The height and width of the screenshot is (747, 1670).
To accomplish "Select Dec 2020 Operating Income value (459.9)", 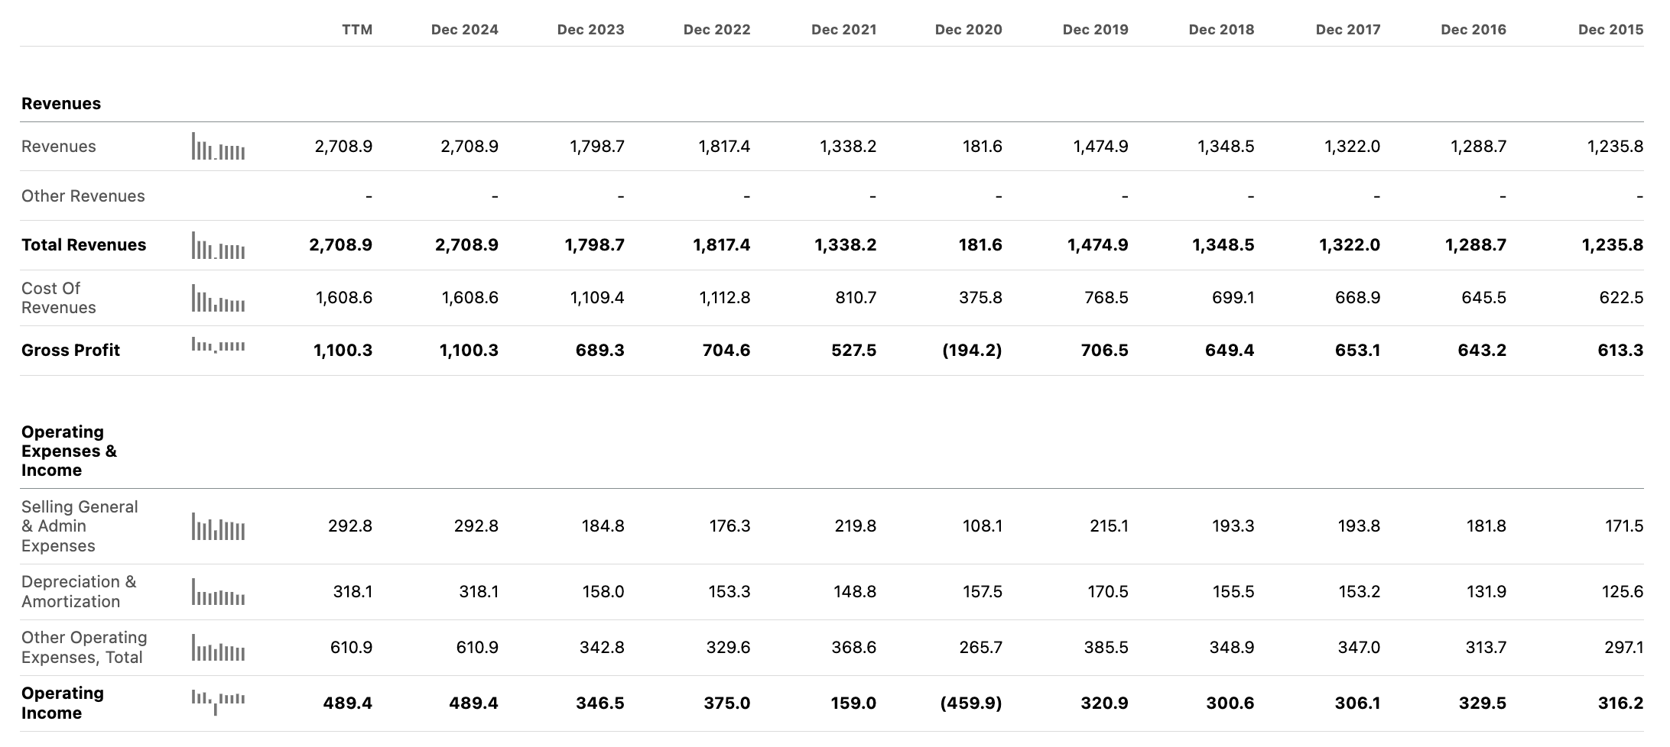I will pos(970,703).
